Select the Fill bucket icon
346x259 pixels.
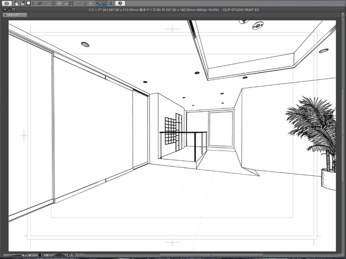[x=65, y=4]
